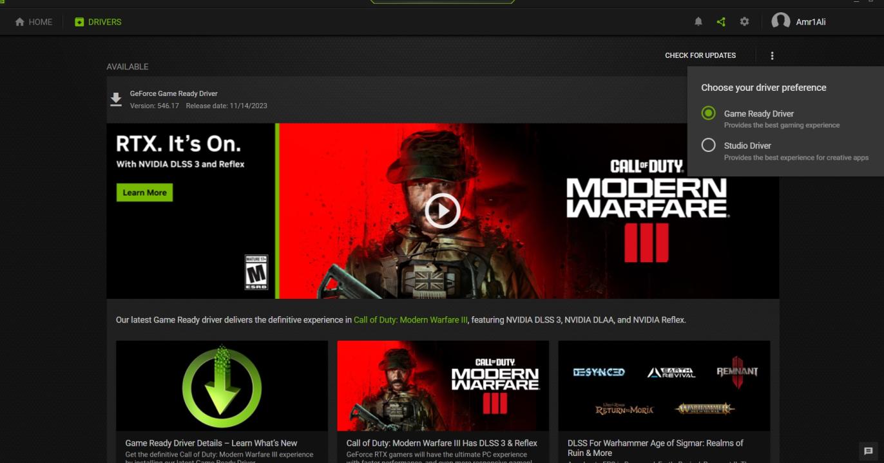
Task: Click the ESRB Mature rating badge
Action: tap(256, 272)
